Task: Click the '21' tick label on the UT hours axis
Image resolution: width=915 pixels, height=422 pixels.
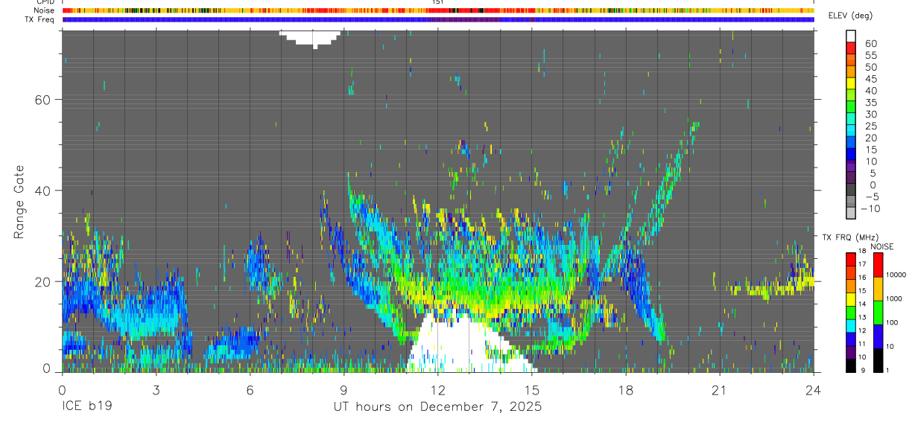Action: (719, 389)
